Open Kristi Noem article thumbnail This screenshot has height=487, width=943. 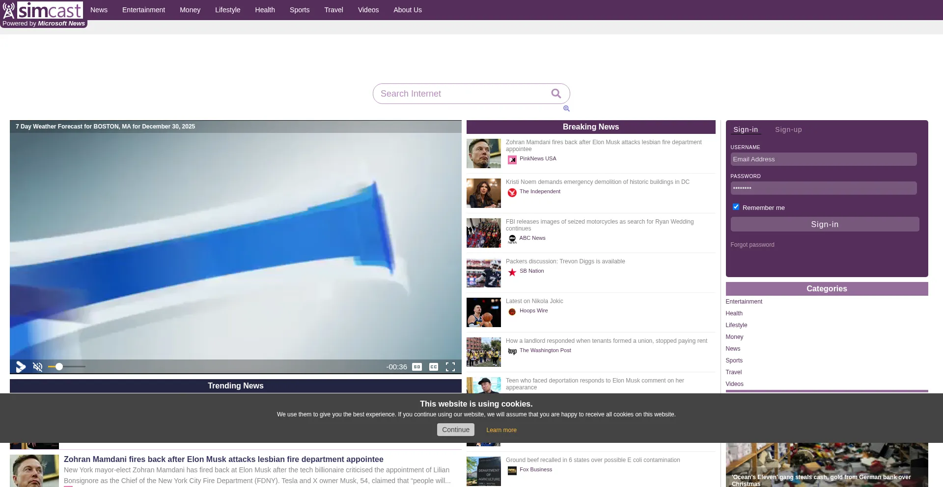point(484,193)
